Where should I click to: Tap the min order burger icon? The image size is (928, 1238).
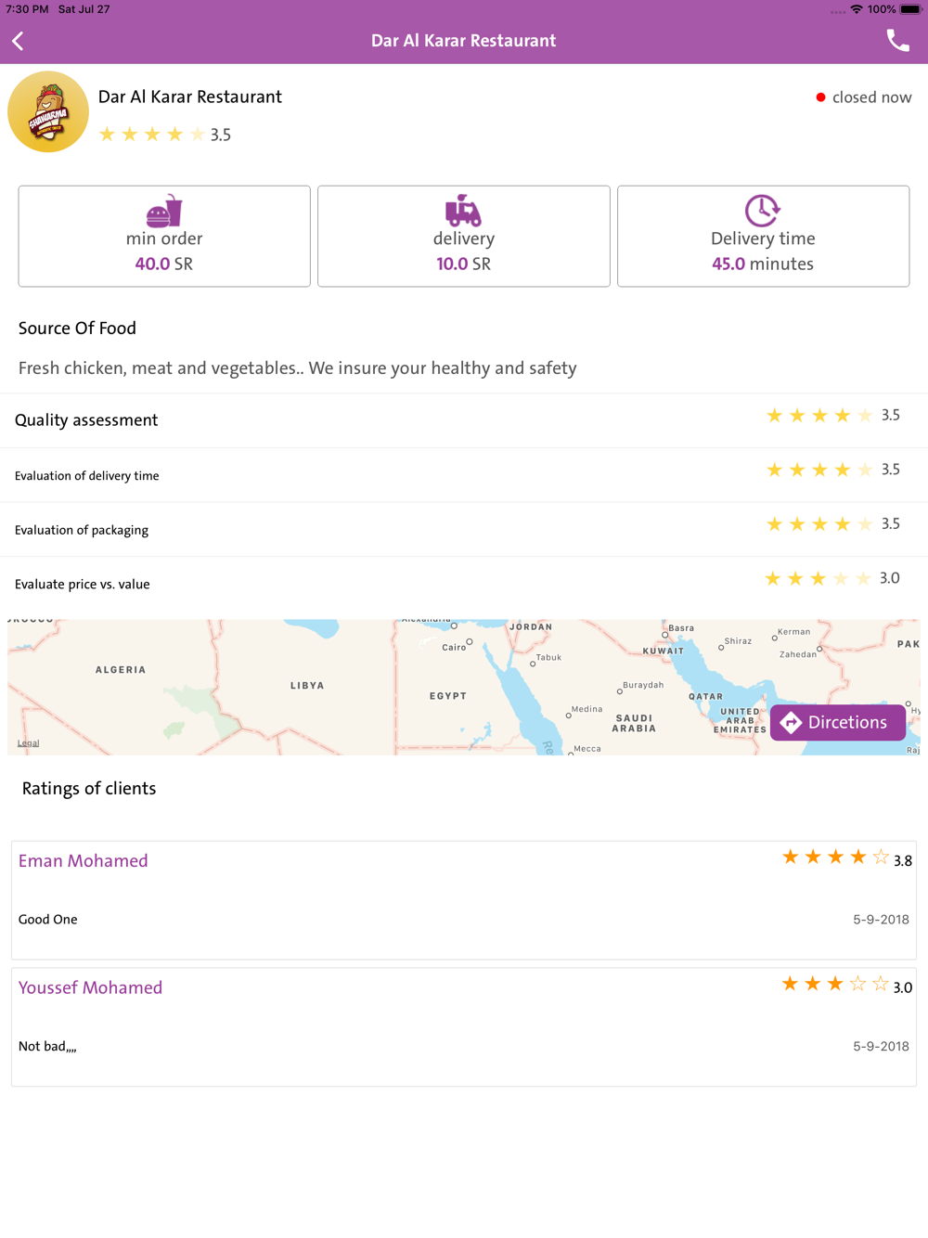point(164,211)
